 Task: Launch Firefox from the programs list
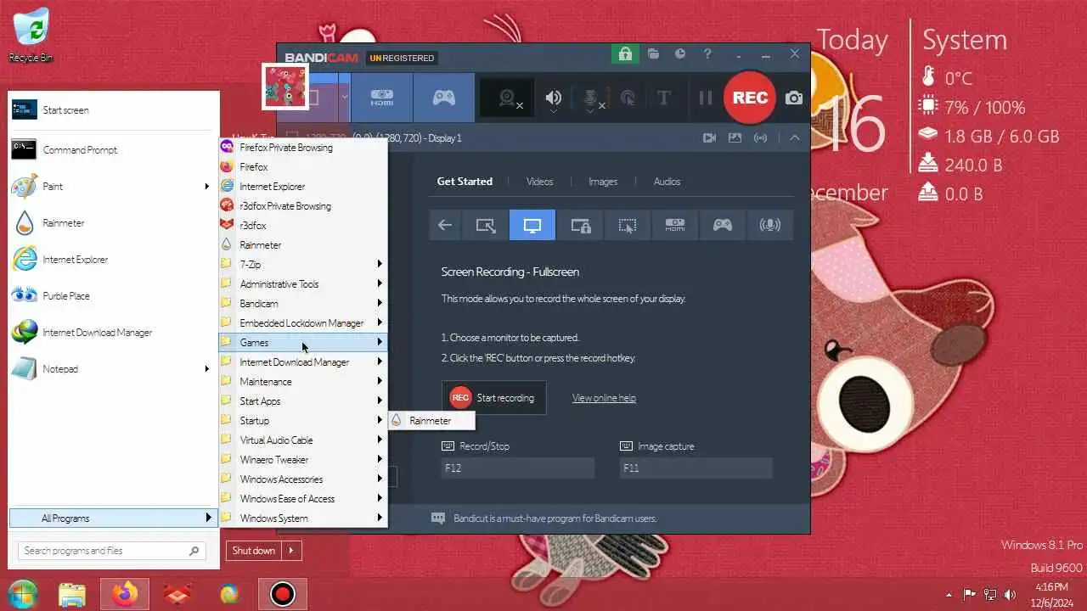tap(303, 167)
